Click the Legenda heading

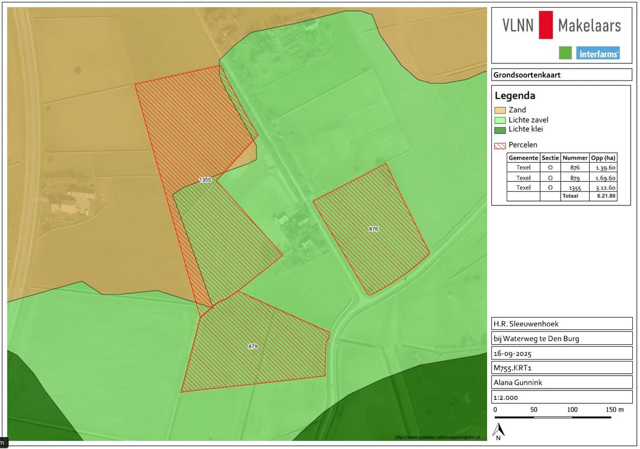coord(514,96)
